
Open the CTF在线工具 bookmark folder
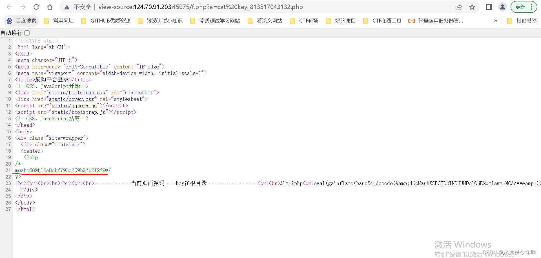pyautogui.click(x=382, y=21)
